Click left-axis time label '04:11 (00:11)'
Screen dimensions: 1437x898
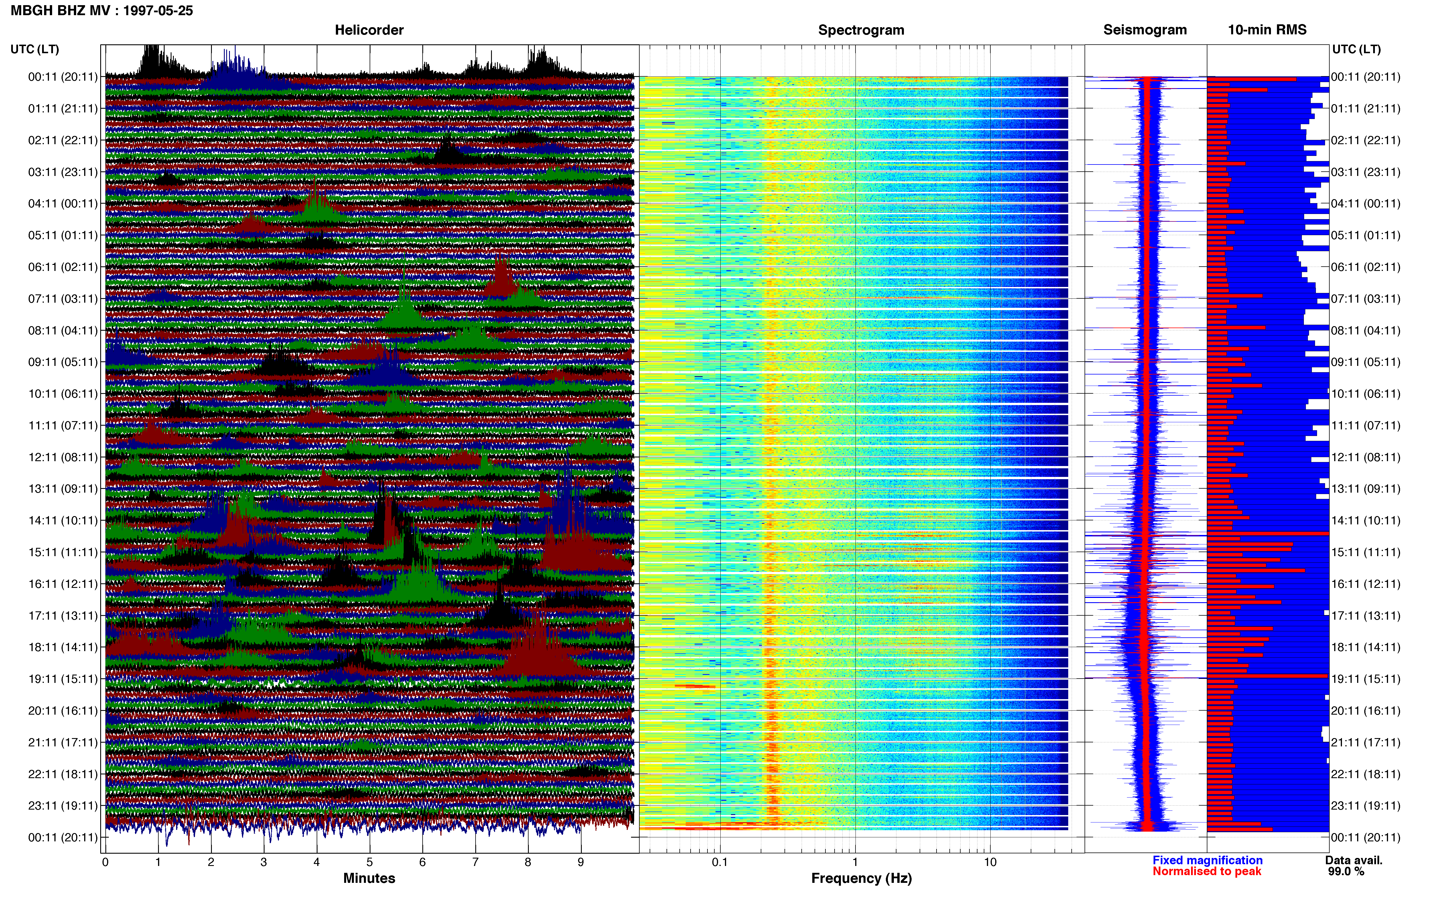click(x=62, y=204)
